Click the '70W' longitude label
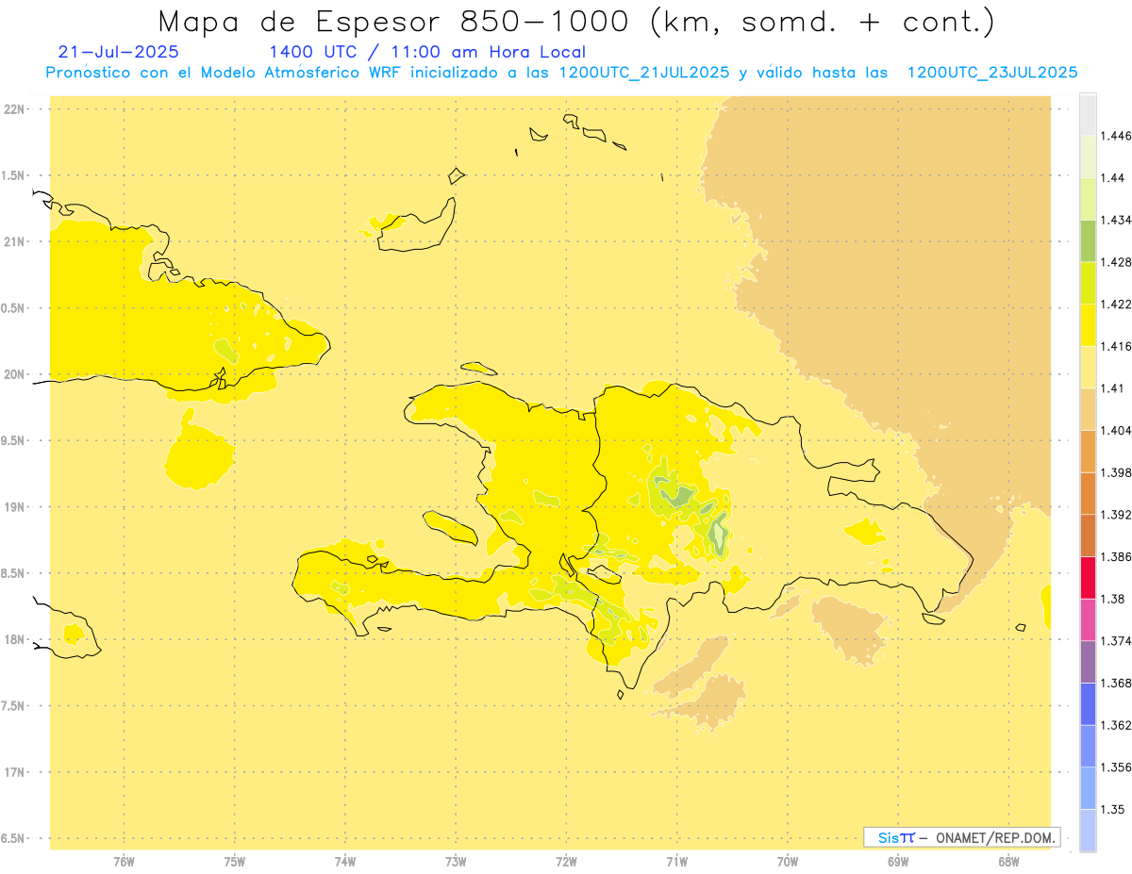 (x=788, y=861)
